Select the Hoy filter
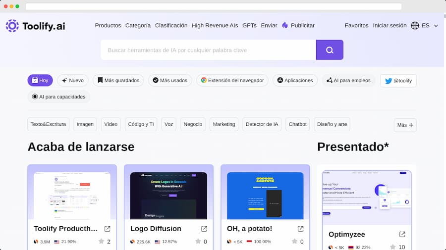Image resolution: width=446 pixels, height=250 pixels. [x=40, y=80]
